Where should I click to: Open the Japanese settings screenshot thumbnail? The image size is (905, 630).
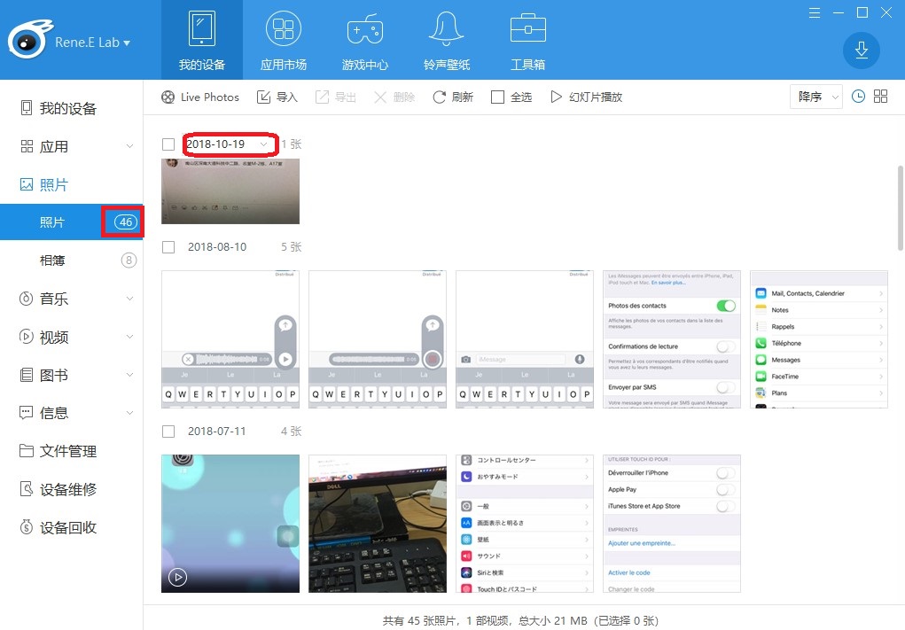click(525, 524)
